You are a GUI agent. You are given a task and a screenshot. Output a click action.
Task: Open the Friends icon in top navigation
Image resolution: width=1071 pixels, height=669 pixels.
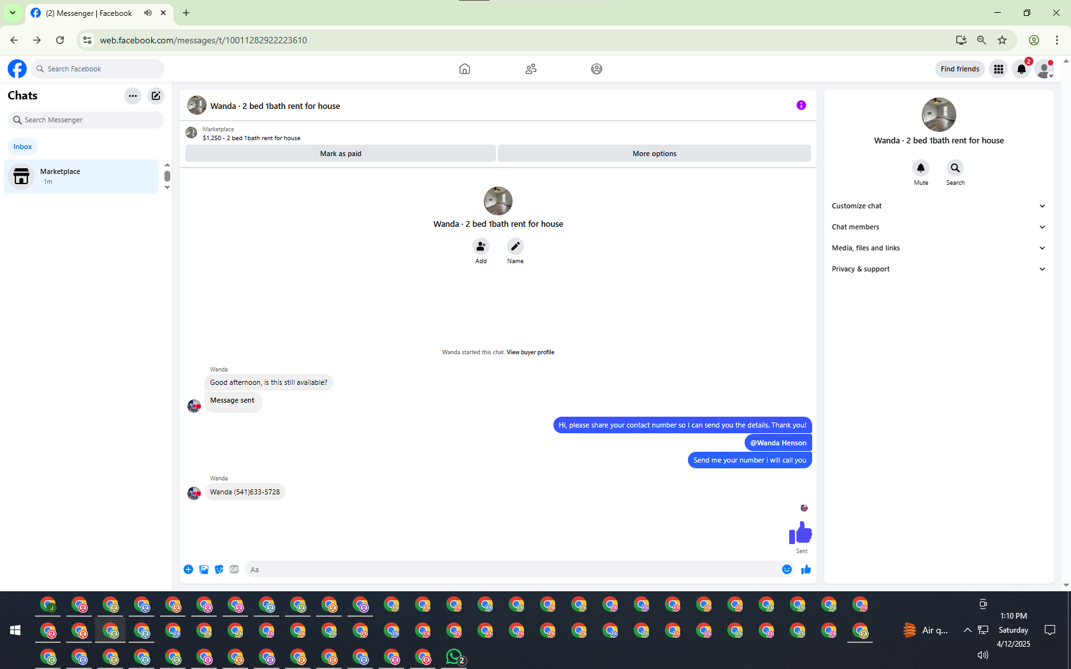tap(531, 69)
